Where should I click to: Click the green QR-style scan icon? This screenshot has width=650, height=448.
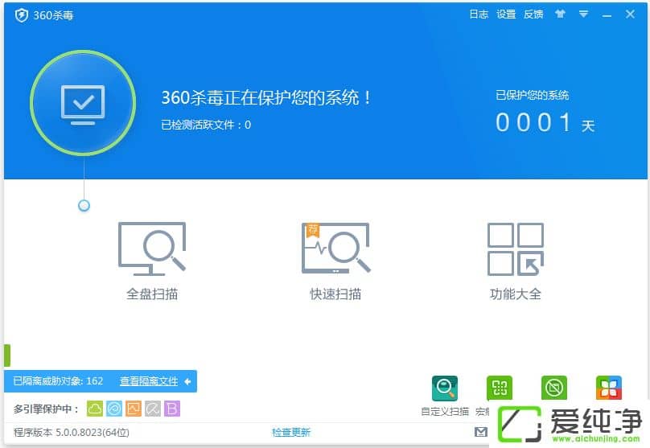pyautogui.click(x=500, y=388)
